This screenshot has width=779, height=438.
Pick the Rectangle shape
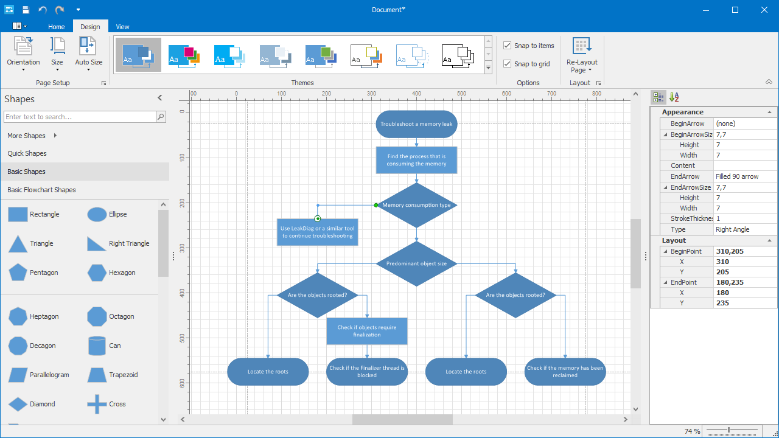(x=34, y=214)
